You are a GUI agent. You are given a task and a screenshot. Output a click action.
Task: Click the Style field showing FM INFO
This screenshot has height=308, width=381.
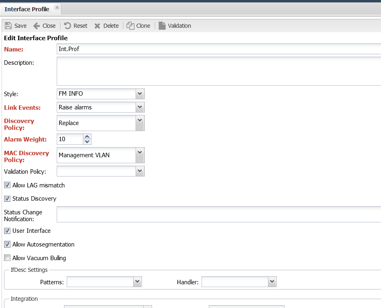point(96,94)
